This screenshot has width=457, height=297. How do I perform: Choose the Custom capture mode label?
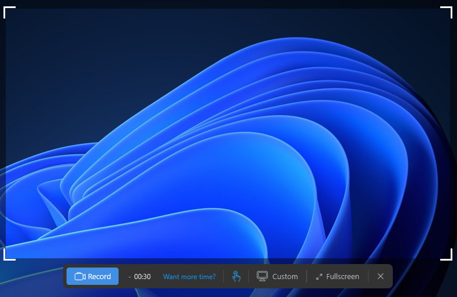pyautogui.click(x=285, y=277)
